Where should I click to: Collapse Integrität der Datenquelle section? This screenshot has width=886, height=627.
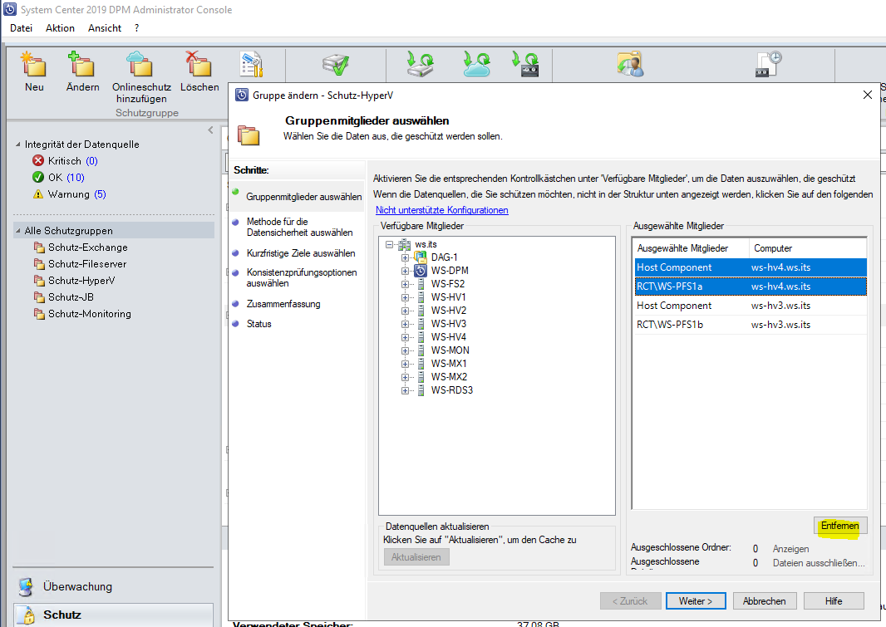coord(18,145)
